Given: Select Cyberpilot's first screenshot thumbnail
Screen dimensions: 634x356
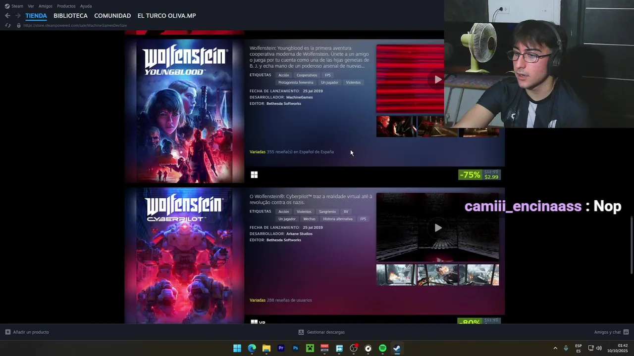Looking at the screenshot, I should 396,275.
